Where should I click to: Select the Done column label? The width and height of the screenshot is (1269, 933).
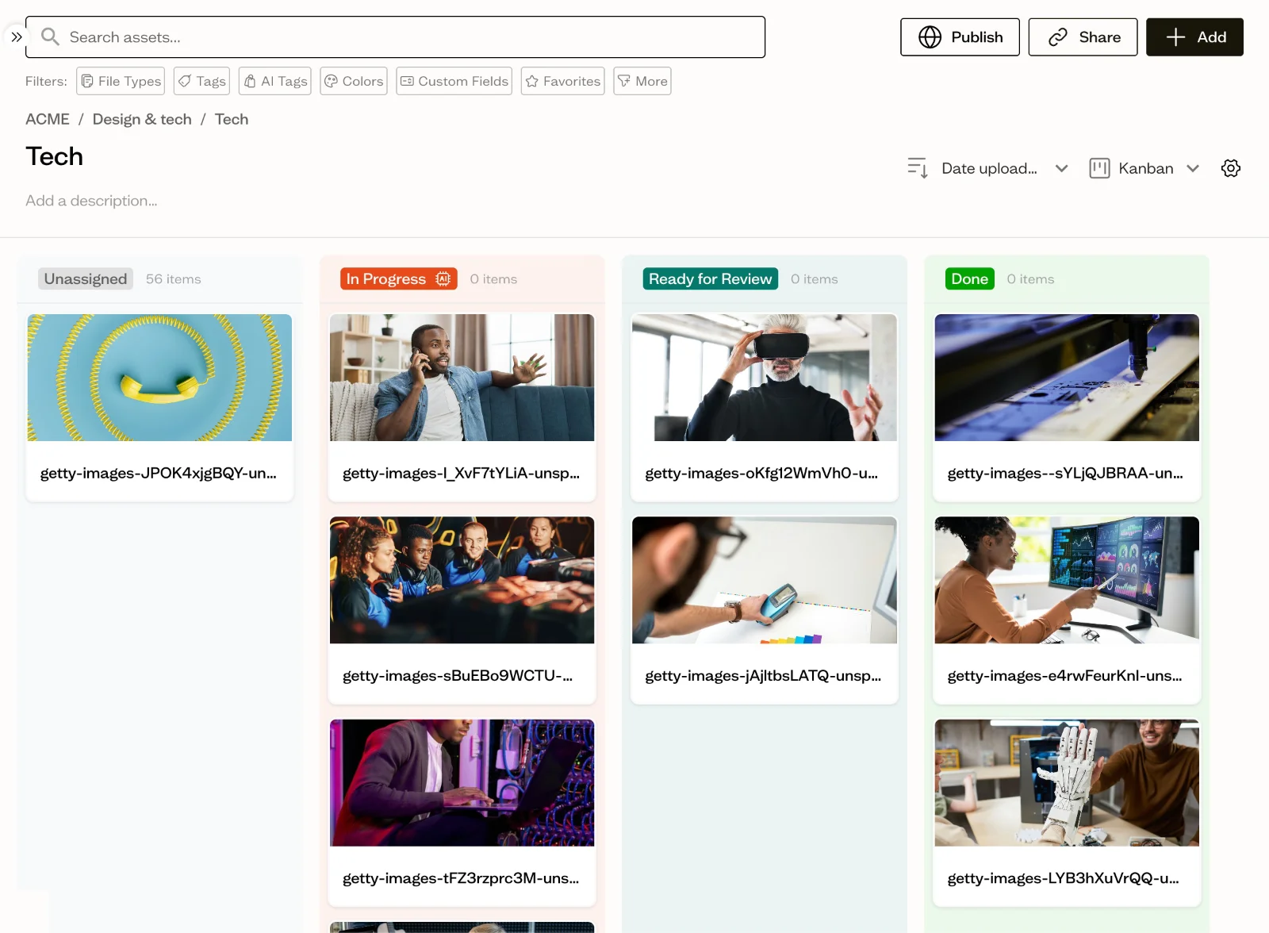[969, 278]
